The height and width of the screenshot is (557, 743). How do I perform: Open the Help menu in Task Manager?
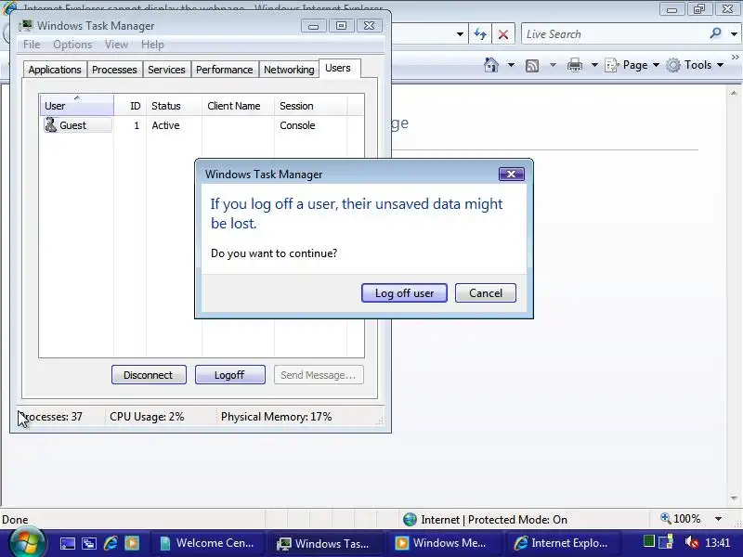(x=152, y=45)
